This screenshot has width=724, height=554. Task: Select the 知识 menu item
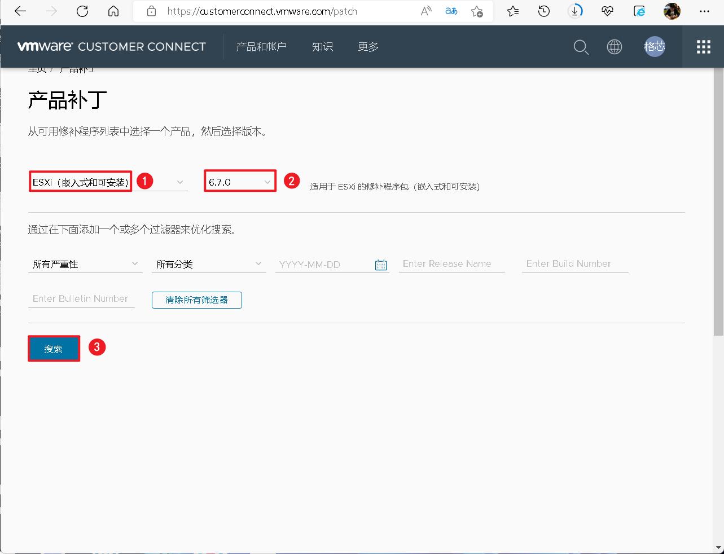pyautogui.click(x=322, y=47)
